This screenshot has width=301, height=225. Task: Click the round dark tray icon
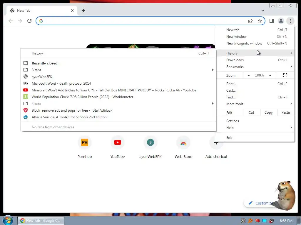click(271, 221)
